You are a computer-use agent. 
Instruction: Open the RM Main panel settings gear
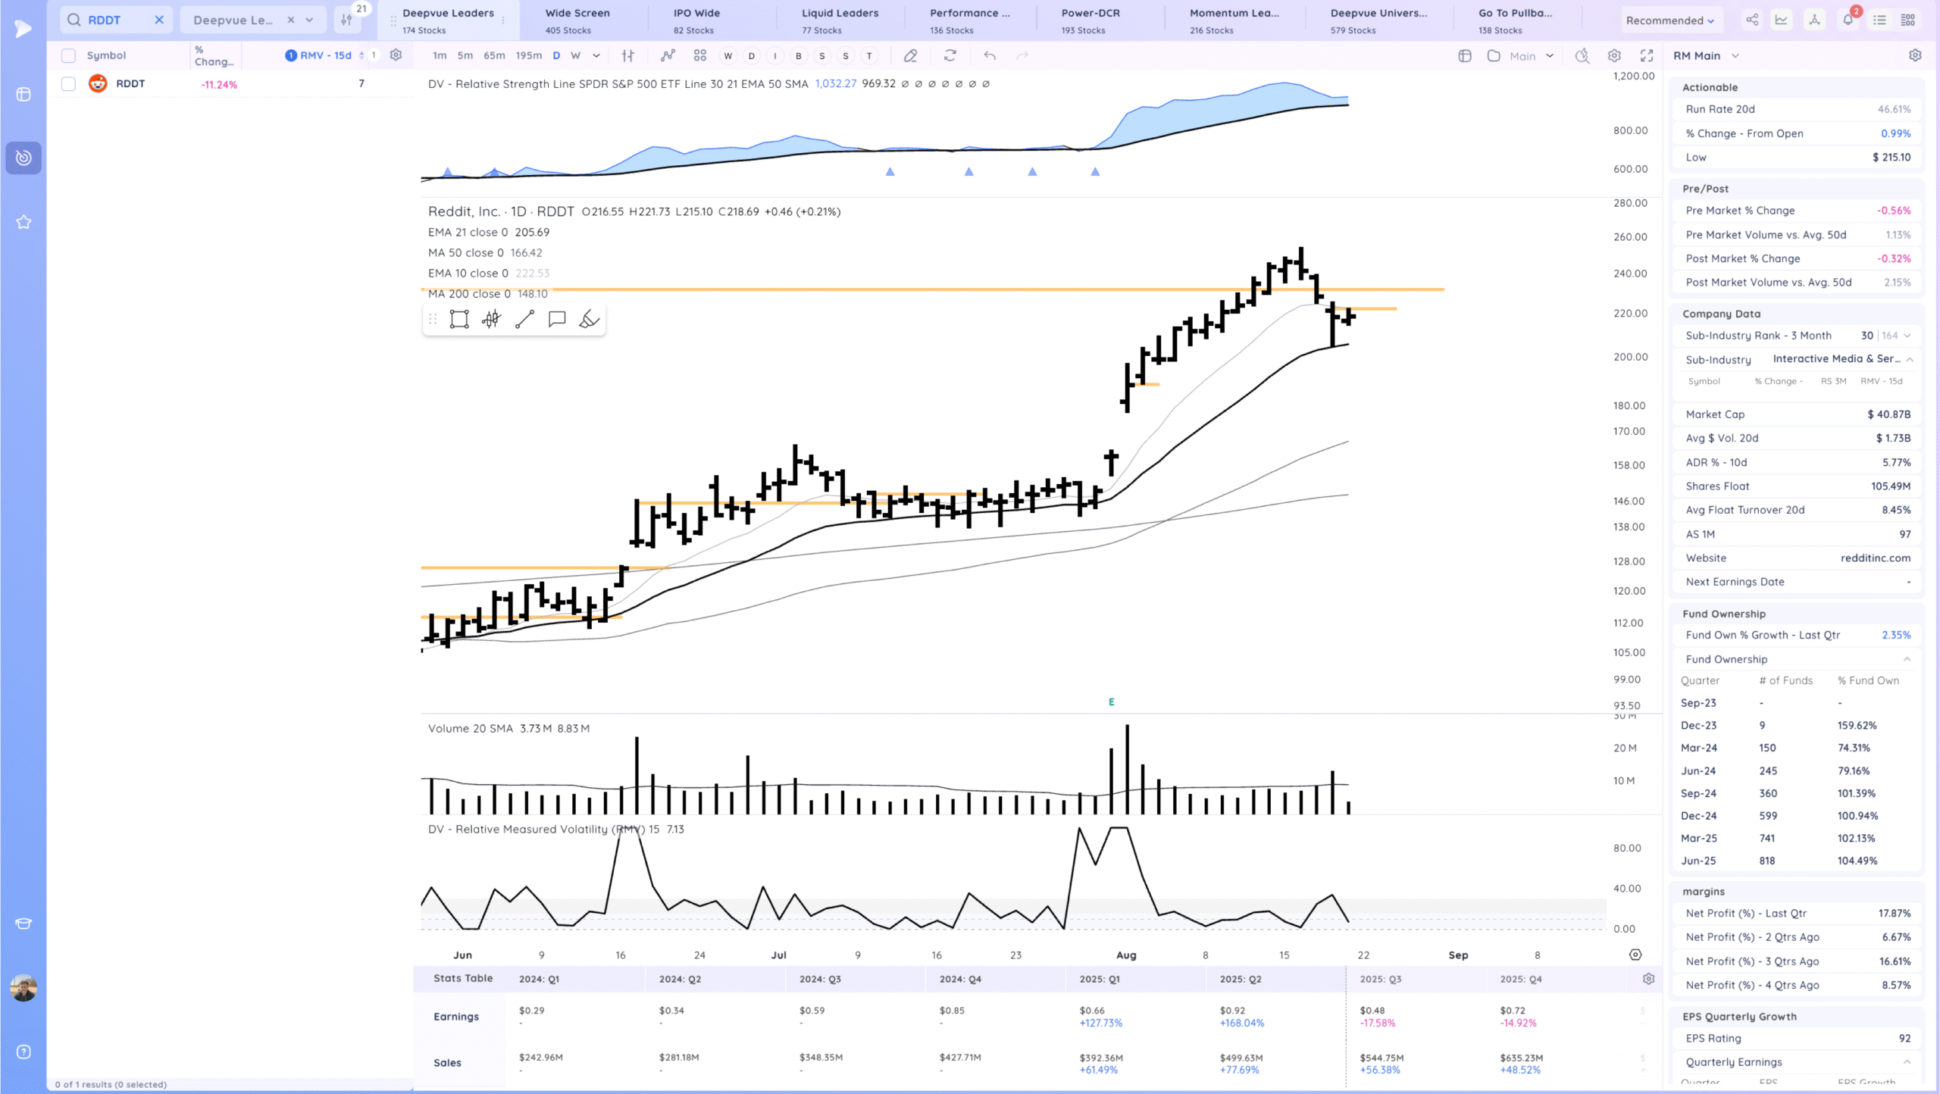(x=1915, y=55)
